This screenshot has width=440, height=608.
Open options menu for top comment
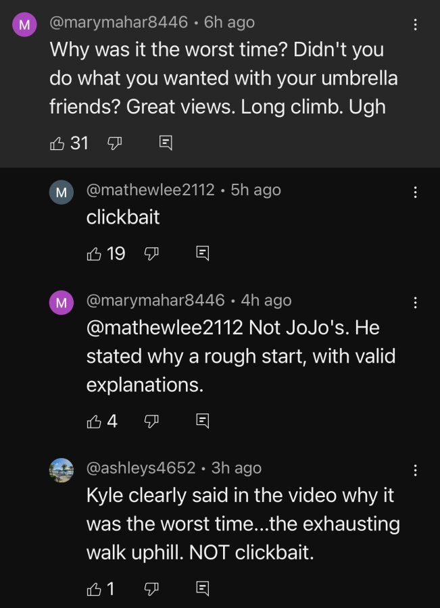tap(415, 25)
